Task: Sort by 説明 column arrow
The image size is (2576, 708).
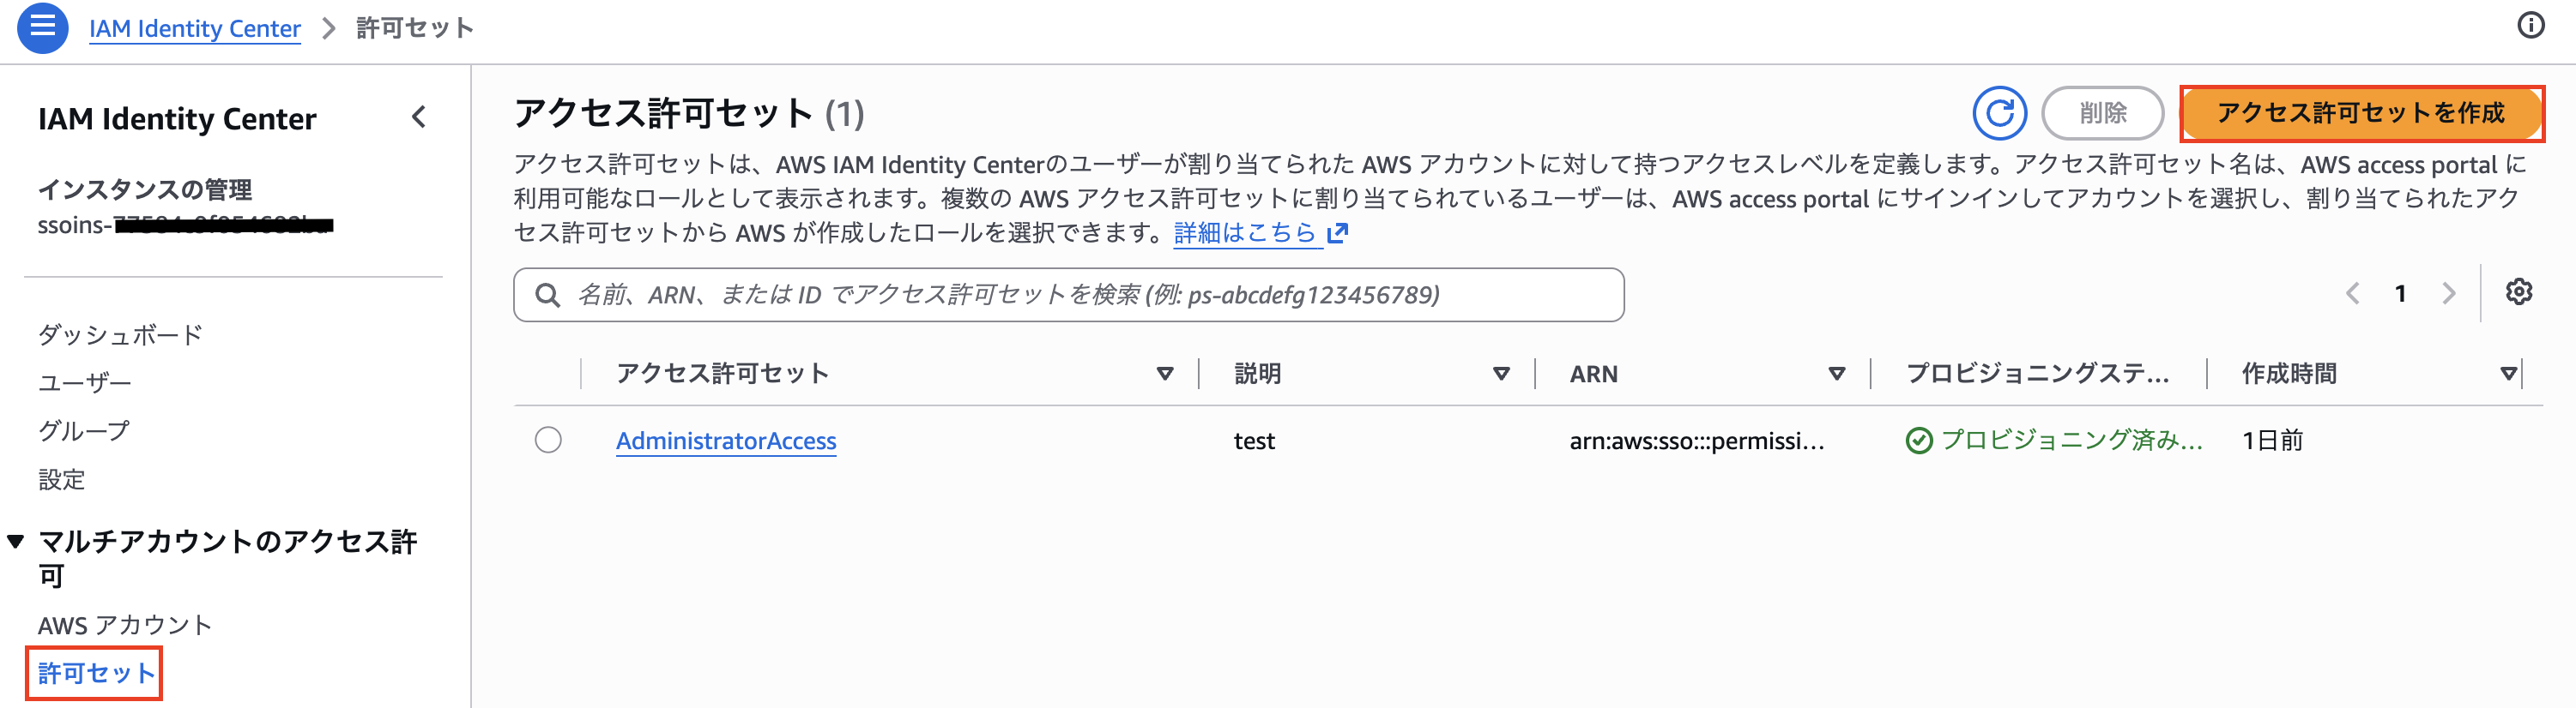Action: coord(1501,374)
